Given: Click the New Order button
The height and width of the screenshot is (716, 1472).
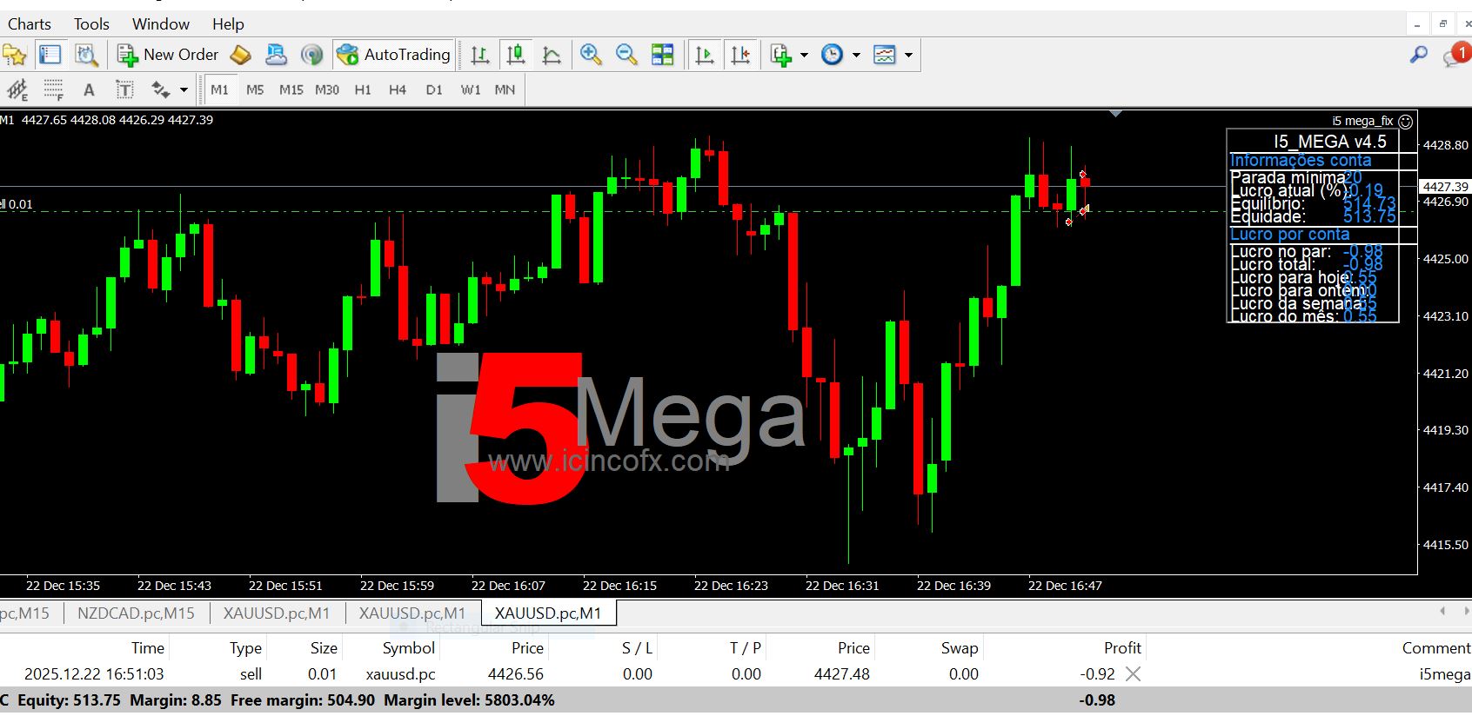Looking at the screenshot, I should click(168, 55).
